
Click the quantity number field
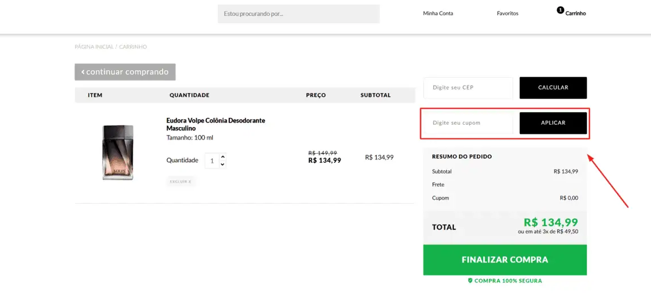click(212, 160)
